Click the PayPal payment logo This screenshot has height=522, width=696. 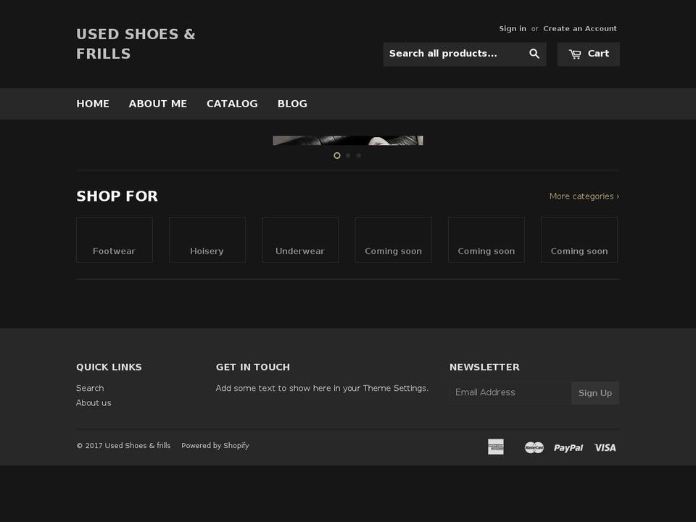tap(568, 448)
